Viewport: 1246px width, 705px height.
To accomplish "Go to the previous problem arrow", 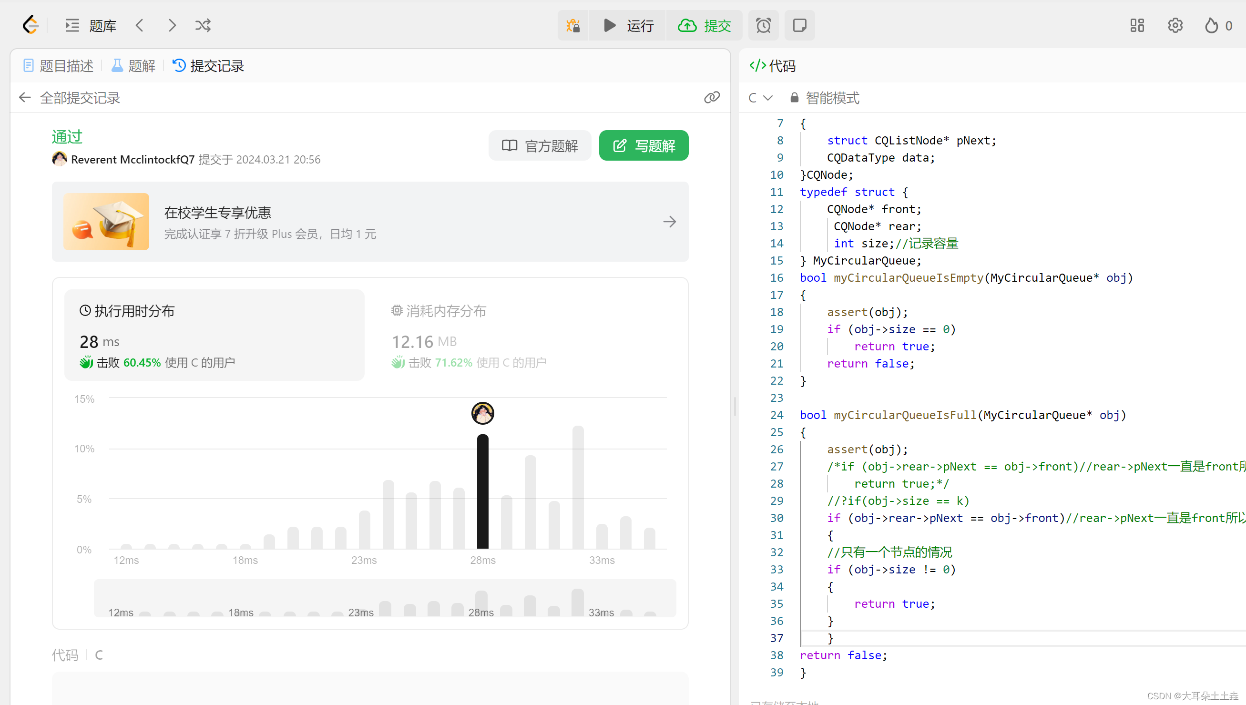I will 139,25.
